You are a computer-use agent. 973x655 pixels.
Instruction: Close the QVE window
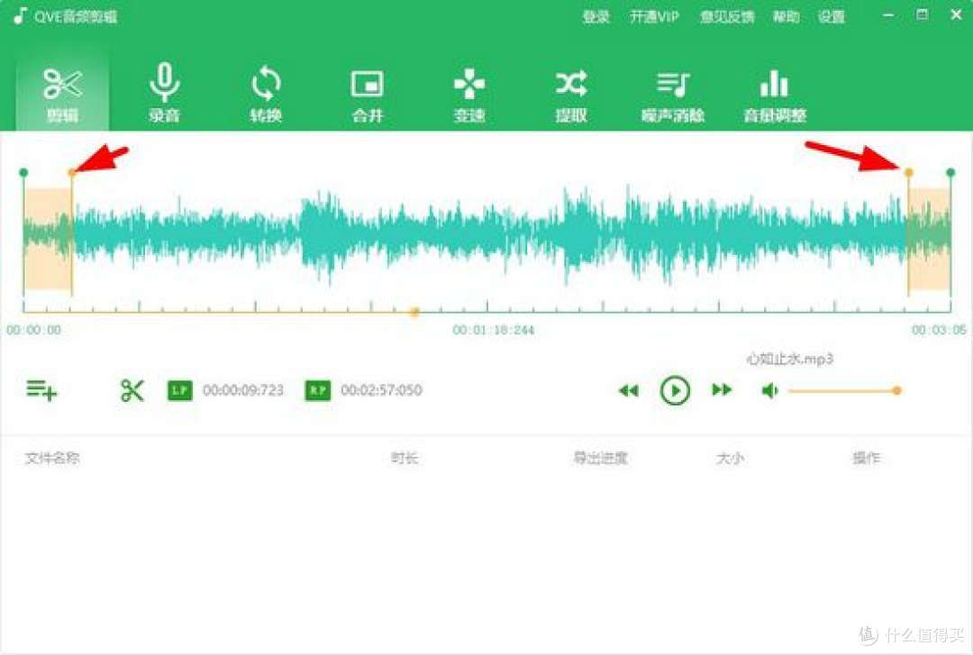[956, 15]
